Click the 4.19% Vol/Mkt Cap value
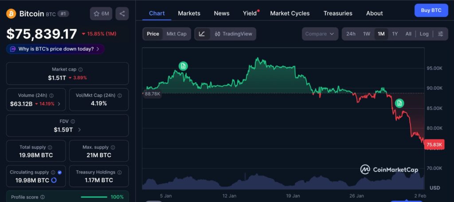This screenshot has width=454, height=202. coord(99,103)
